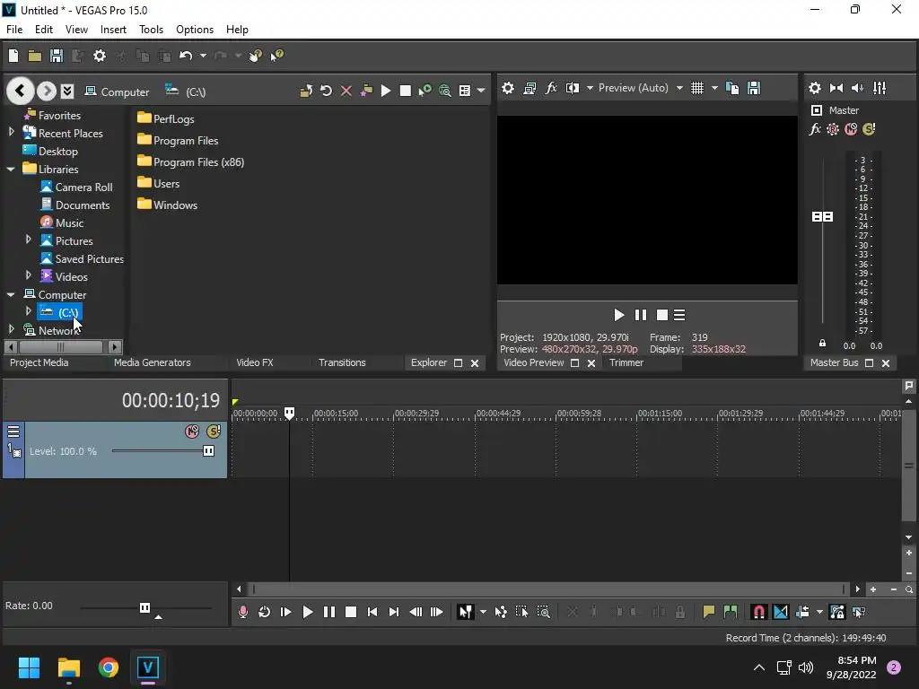Select Desktop in the folder tree
Viewport: 919px width, 689px height.
50,151
